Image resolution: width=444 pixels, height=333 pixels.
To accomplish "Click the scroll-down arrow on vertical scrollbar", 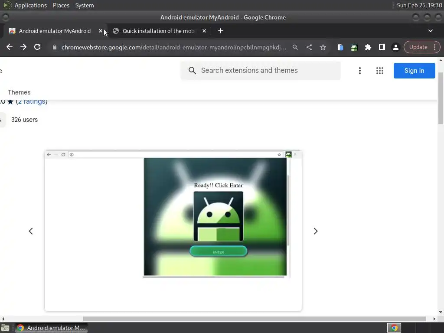I will tap(441, 312).
